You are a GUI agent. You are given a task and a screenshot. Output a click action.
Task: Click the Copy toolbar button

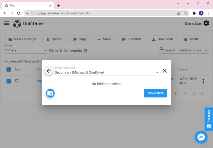coord(80,39)
